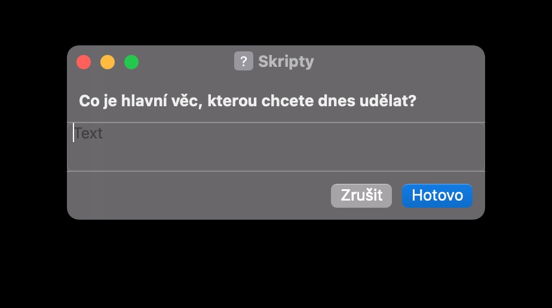Focus the Text input field
Image resolution: width=552 pixels, height=308 pixels.
(276, 147)
